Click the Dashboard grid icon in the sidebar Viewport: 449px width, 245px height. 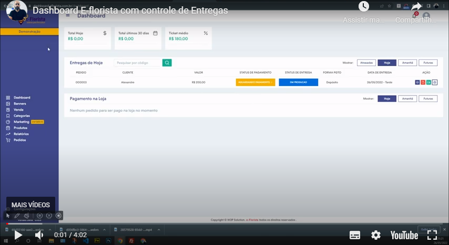[8, 98]
